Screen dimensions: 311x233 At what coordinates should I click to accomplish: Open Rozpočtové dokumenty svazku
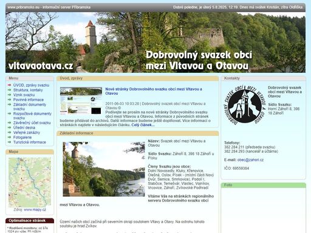pos(32,116)
